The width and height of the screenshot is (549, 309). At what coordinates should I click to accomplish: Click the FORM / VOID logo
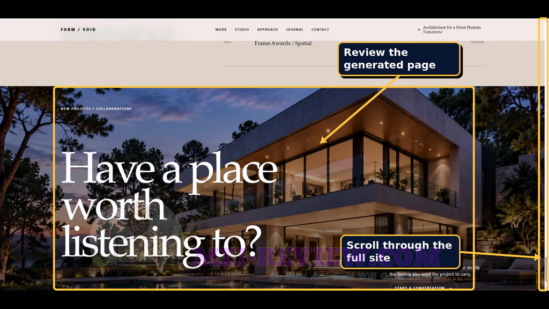click(x=78, y=30)
